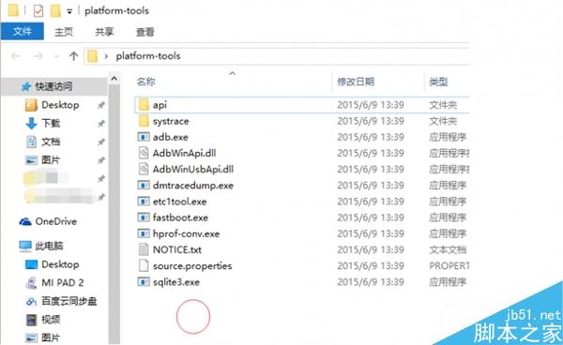The height and width of the screenshot is (345, 563).
Task: Switch to the 主页 ribbon tab
Action: (64, 32)
